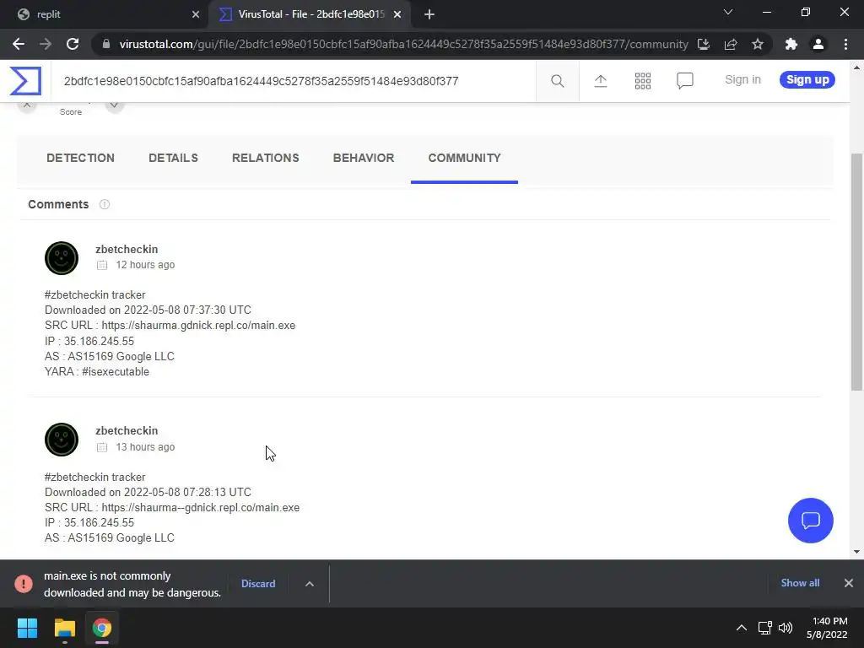Close the replit tab
This screenshot has height=648, width=864.
(196, 14)
